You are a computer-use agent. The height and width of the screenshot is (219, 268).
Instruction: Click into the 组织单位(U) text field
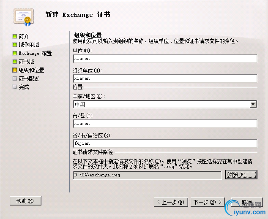(165, 78)
